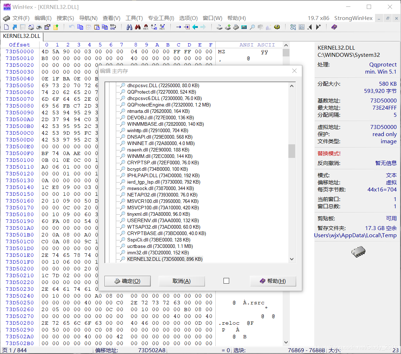
Task: Click the module list scroll-up arrow
Action: point(292,86)
